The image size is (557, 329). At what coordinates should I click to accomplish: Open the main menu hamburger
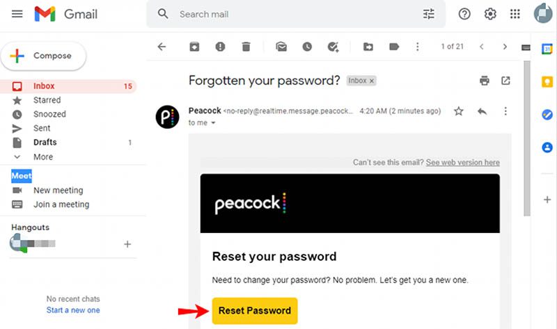[x=18, y=14]
